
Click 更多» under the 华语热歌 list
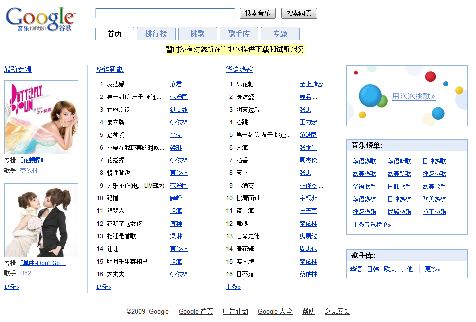pos(233,287)
